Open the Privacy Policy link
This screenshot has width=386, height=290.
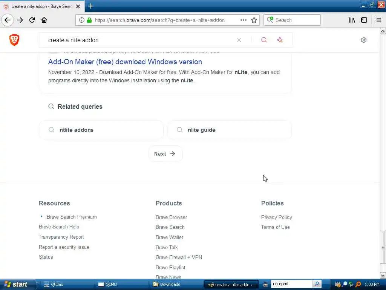tap(276, 217)
